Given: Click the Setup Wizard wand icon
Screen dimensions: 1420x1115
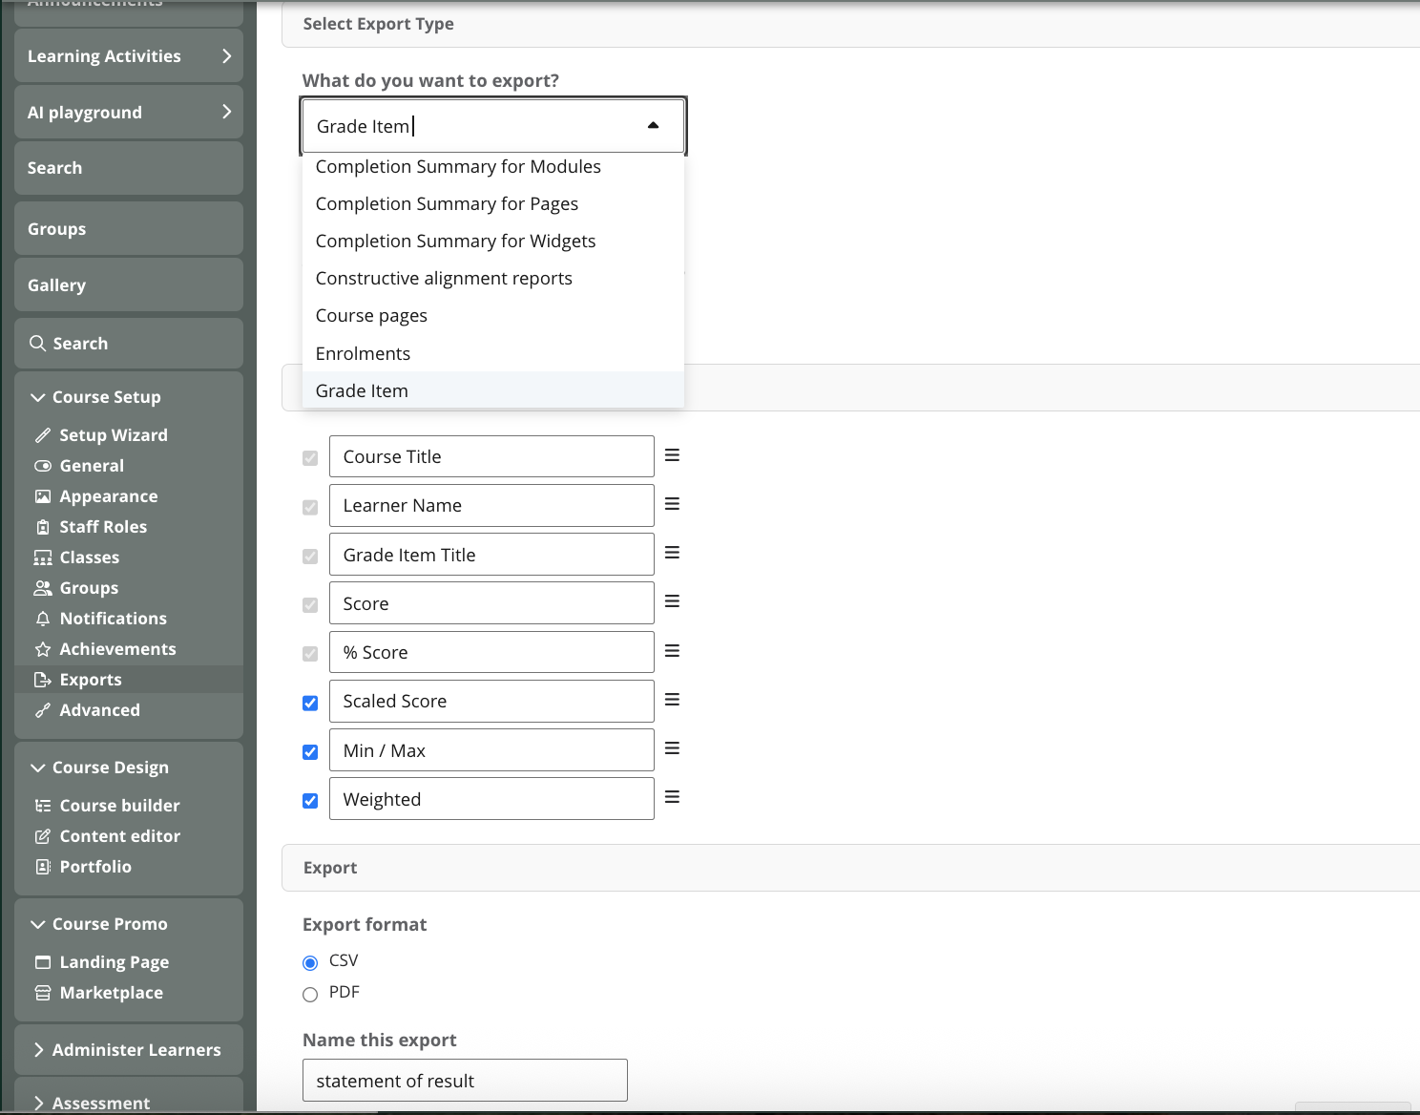Looking at the screenshot, I should click(43, 435).
